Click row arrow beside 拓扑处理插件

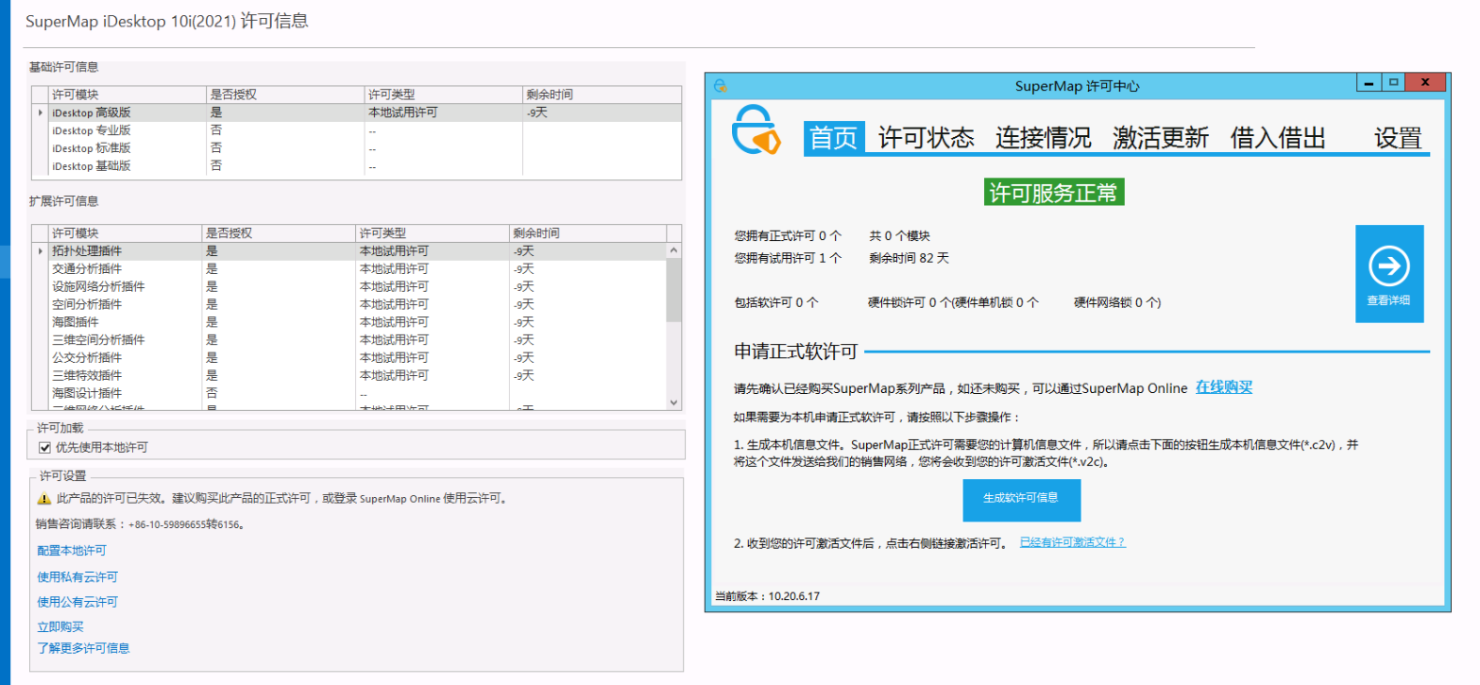click(40, 251)
